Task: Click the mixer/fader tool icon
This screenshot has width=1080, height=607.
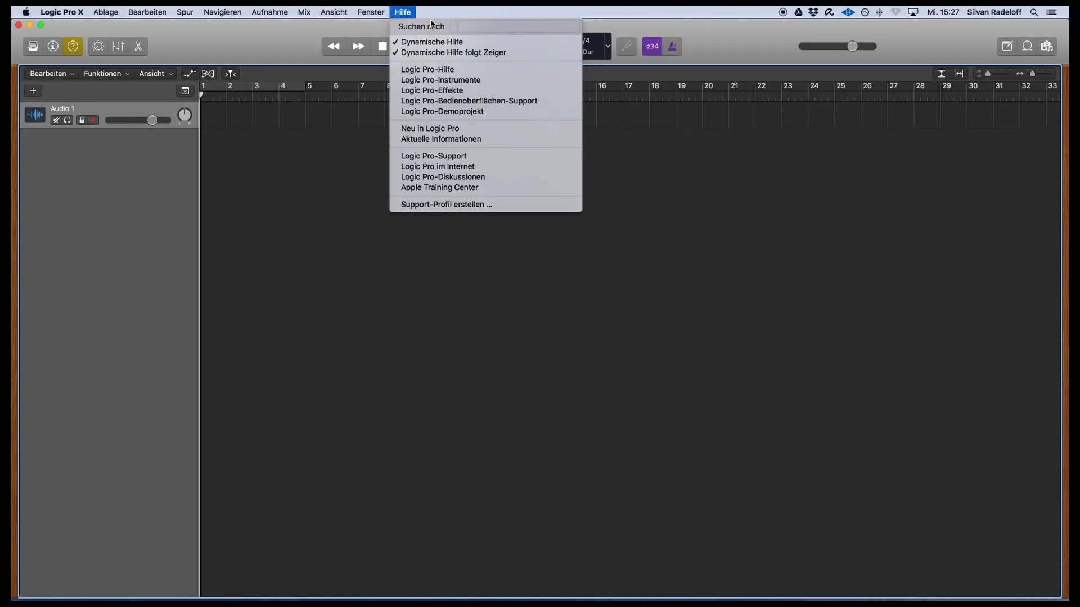Action: (x=118, y=46)
